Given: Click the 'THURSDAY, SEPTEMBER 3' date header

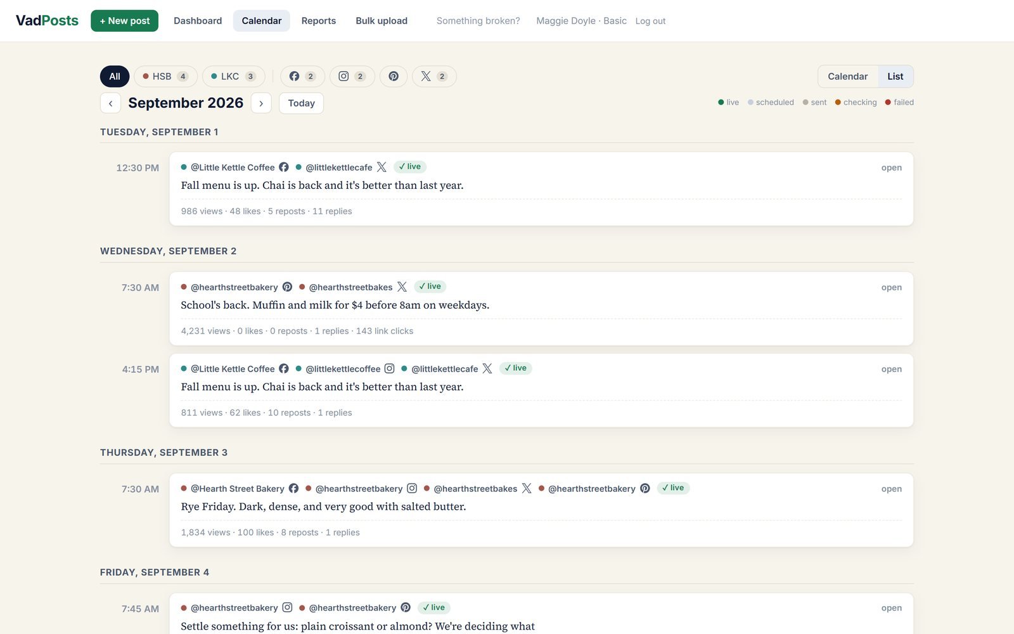Looking at the screenshot, I should pos(164,453).
